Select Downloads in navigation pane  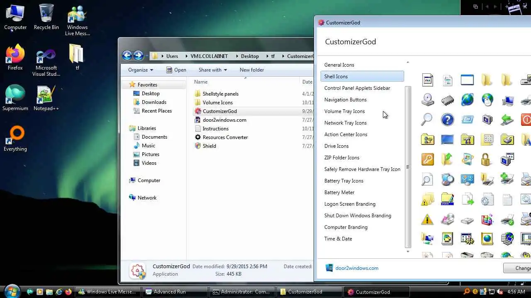(x=154, y=102)
